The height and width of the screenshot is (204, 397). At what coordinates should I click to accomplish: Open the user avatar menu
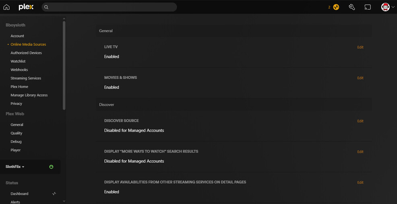[385, 7]
